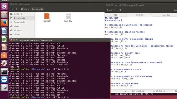The height and width of the screenshot is (99, 177).
Task: Open gedit text editor launcher icon
Action: pyautogui.click(x=4, y=88)
